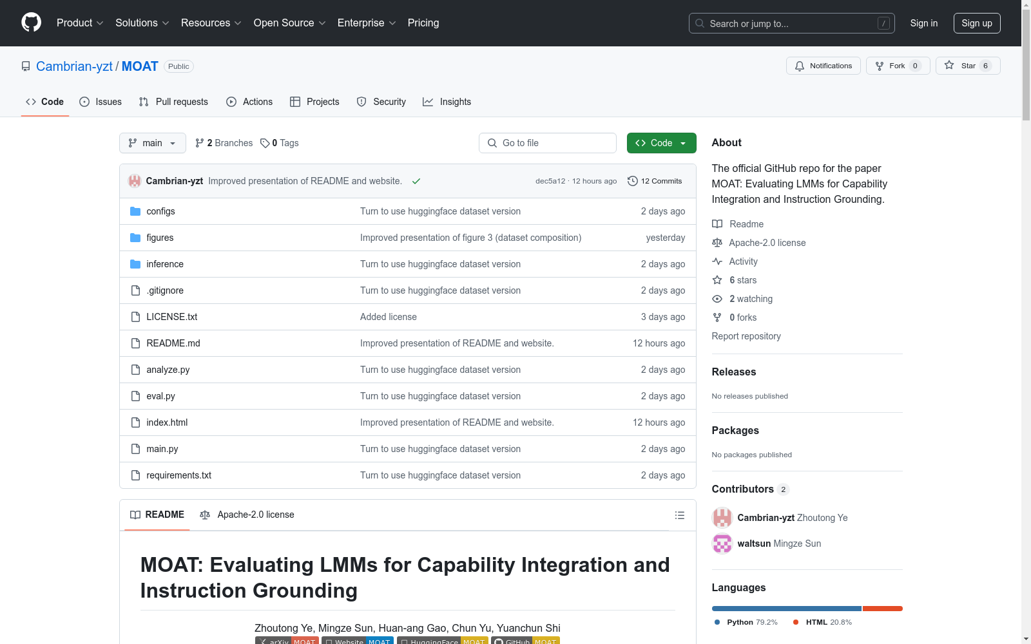1031x644 pixels.
Task: Open the 2 Branches link
Action: (224, 143)
